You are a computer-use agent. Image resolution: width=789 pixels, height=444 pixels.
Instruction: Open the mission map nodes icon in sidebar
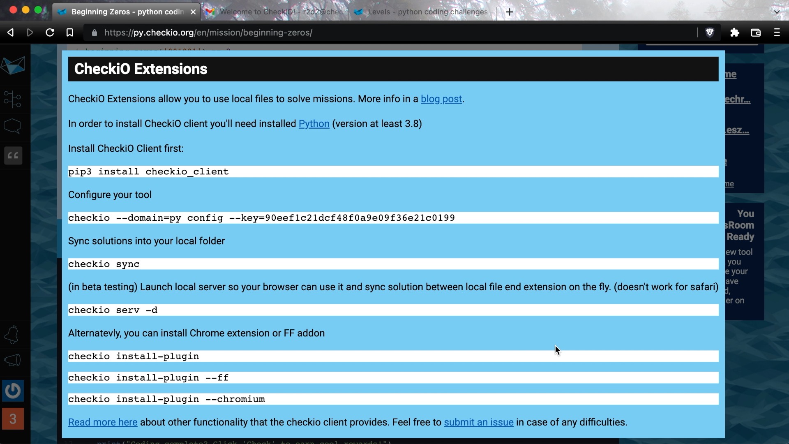coord(12,99)
